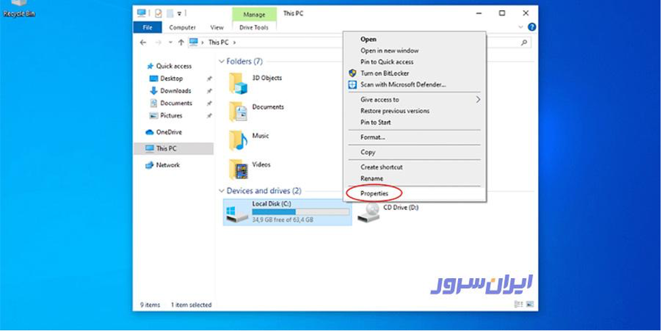Collapse the Folders (7) group
The width and height of the screenshot is (662, 331).
(x=222, y=62)
